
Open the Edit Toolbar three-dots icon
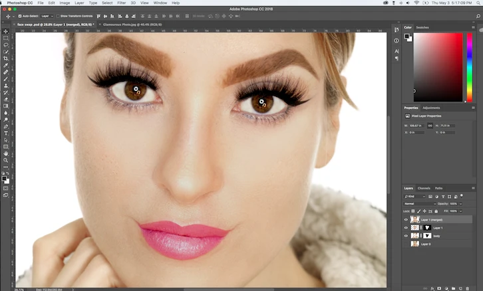5,167
